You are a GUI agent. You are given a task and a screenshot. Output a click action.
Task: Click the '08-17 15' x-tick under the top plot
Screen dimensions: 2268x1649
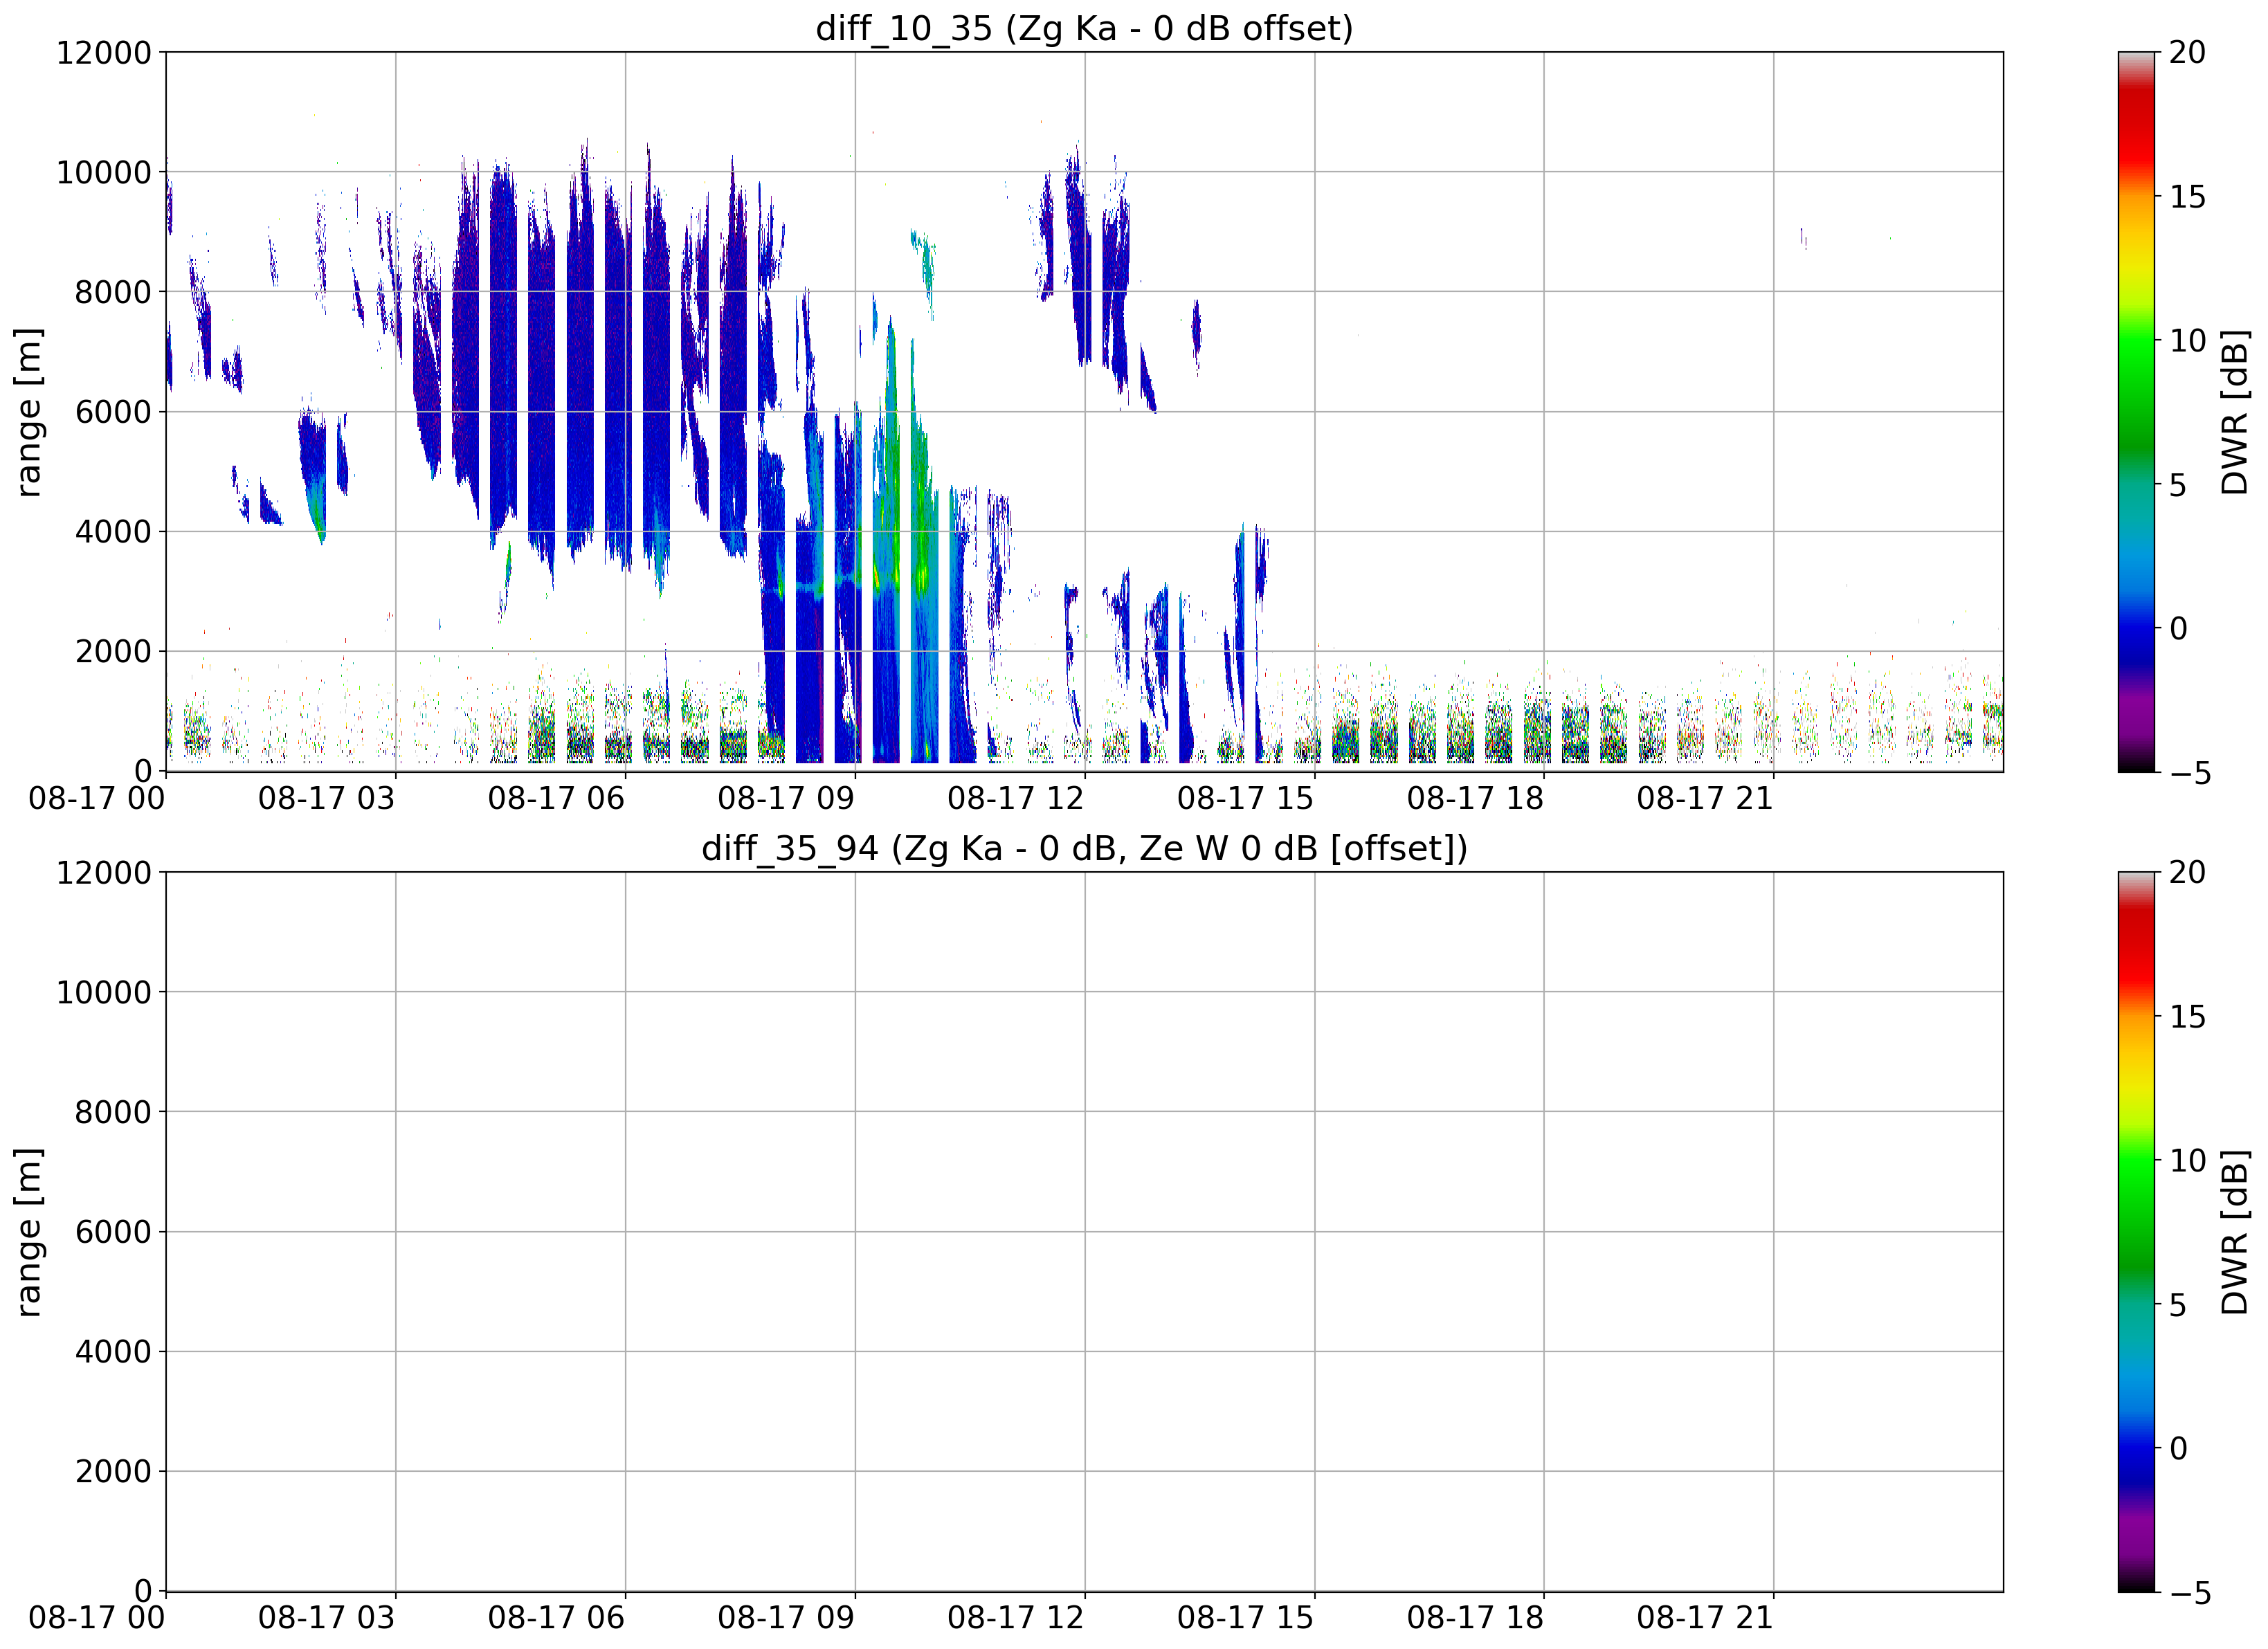point(1245,798)
